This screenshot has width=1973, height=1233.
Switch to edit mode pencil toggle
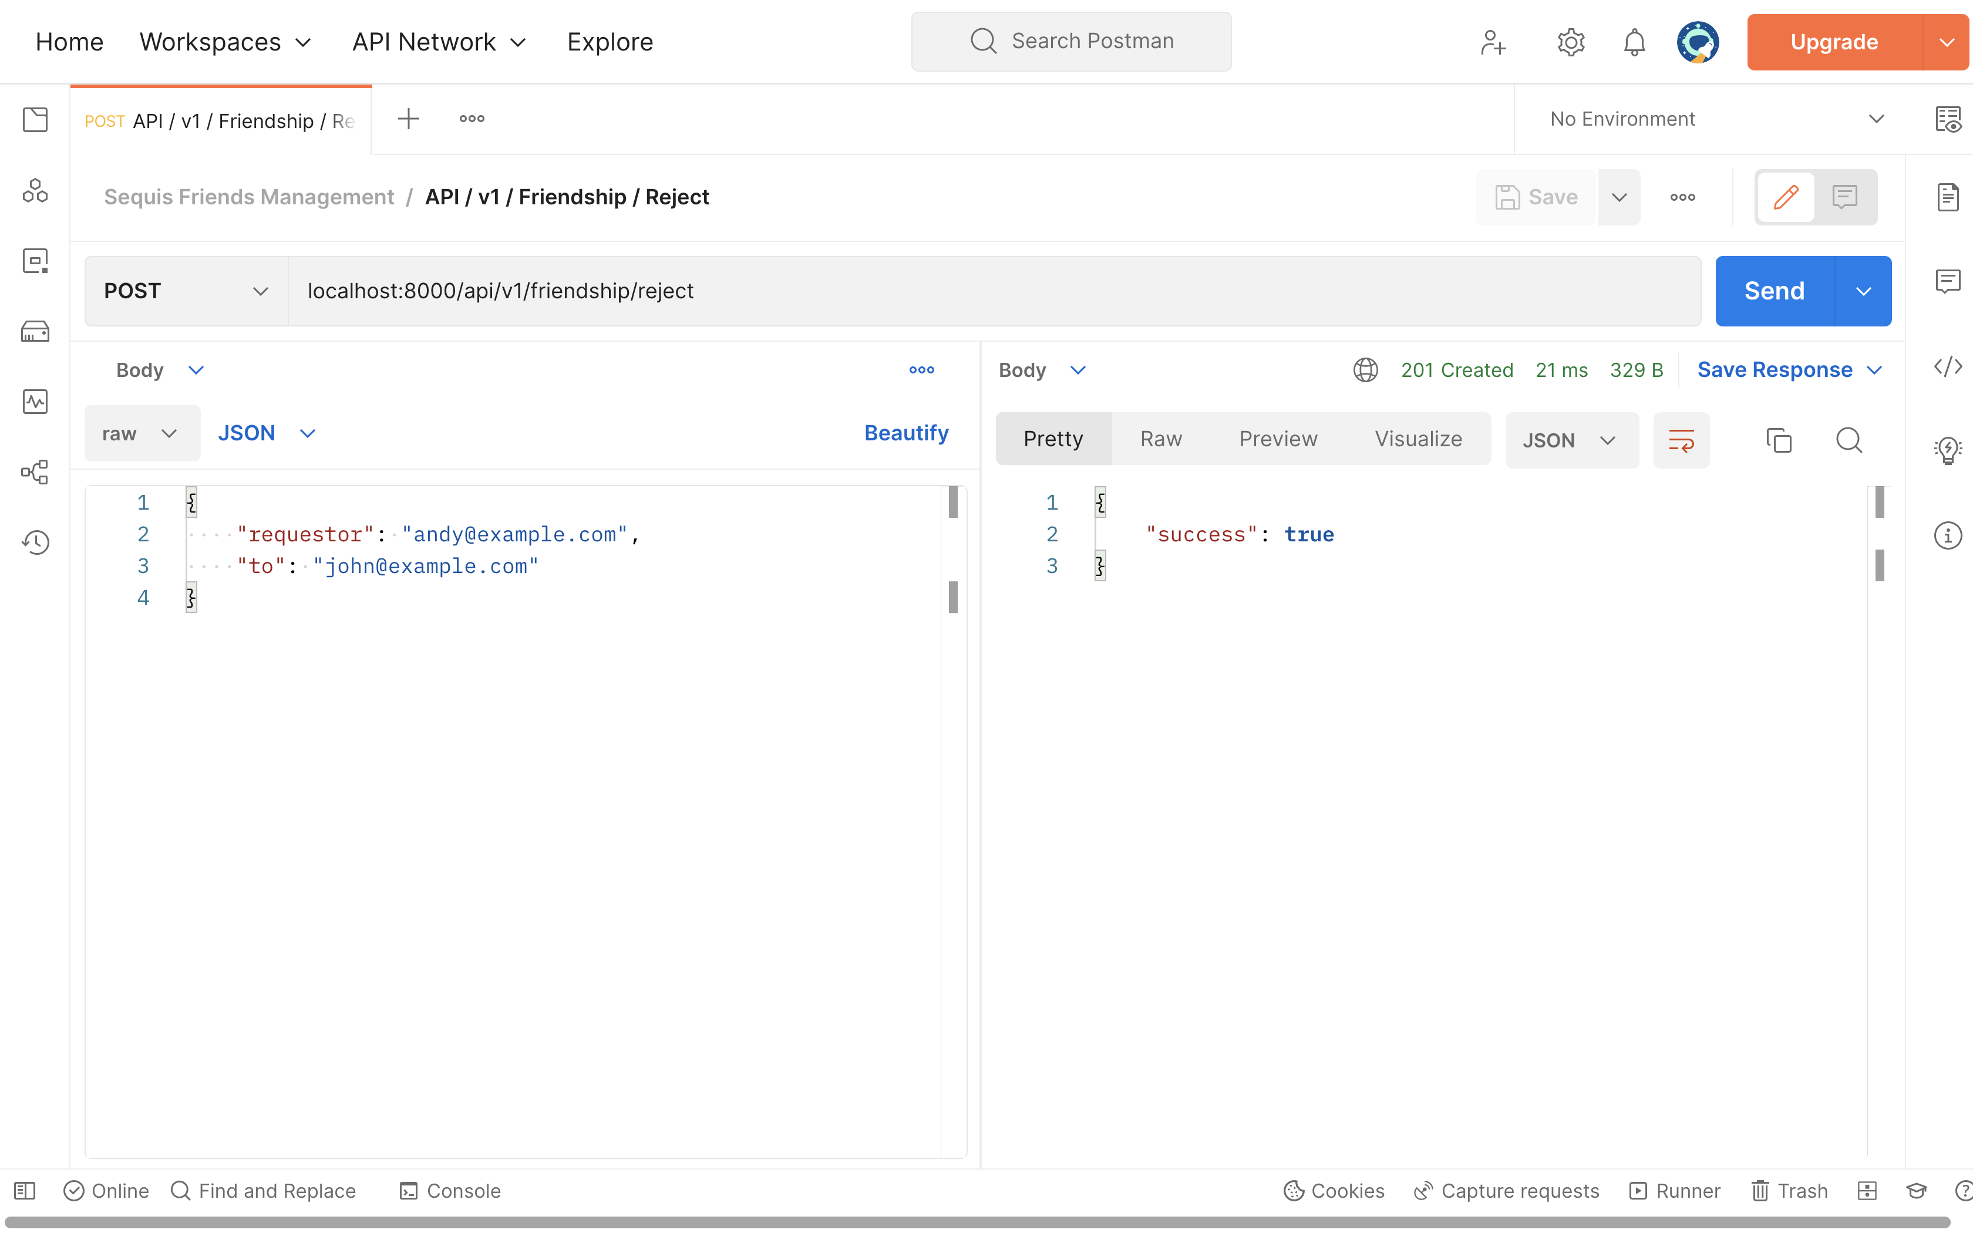coord(1786,197)
